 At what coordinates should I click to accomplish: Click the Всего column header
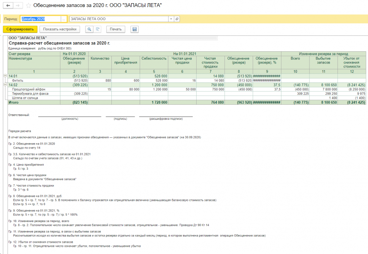click(295, 62)
